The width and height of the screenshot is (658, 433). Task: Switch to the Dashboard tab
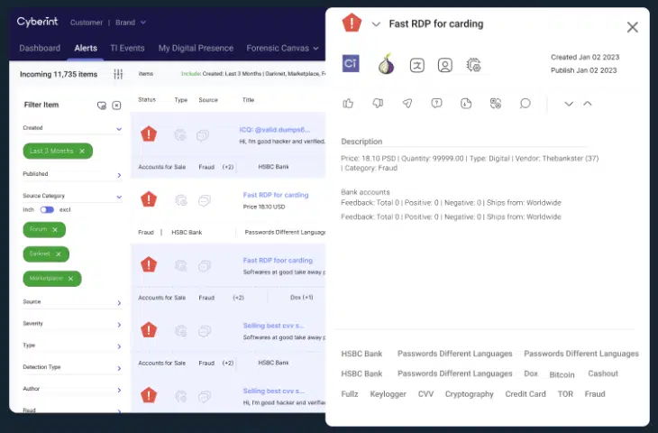pyautogui.click(x=40, y=48)
